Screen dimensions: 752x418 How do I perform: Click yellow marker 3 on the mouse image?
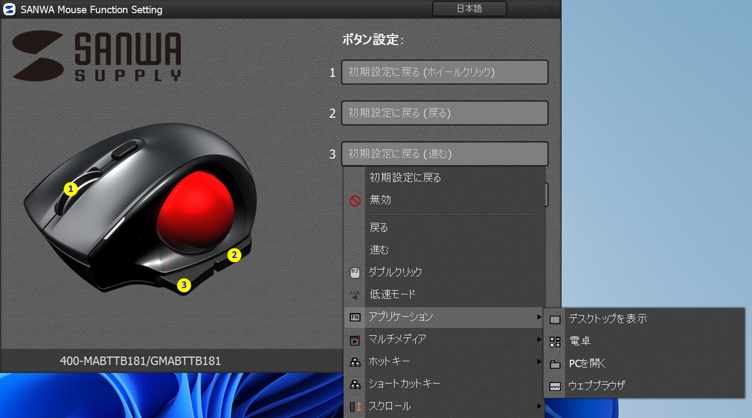point(184,286)
